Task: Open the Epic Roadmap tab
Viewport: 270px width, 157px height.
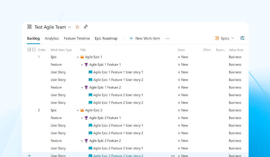Action: (x=106, y=39)
